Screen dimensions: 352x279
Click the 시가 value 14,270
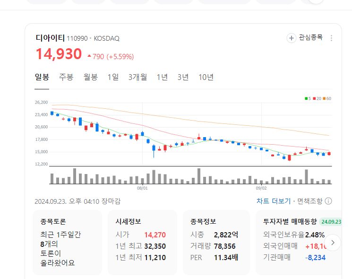(x=155, y=235)
